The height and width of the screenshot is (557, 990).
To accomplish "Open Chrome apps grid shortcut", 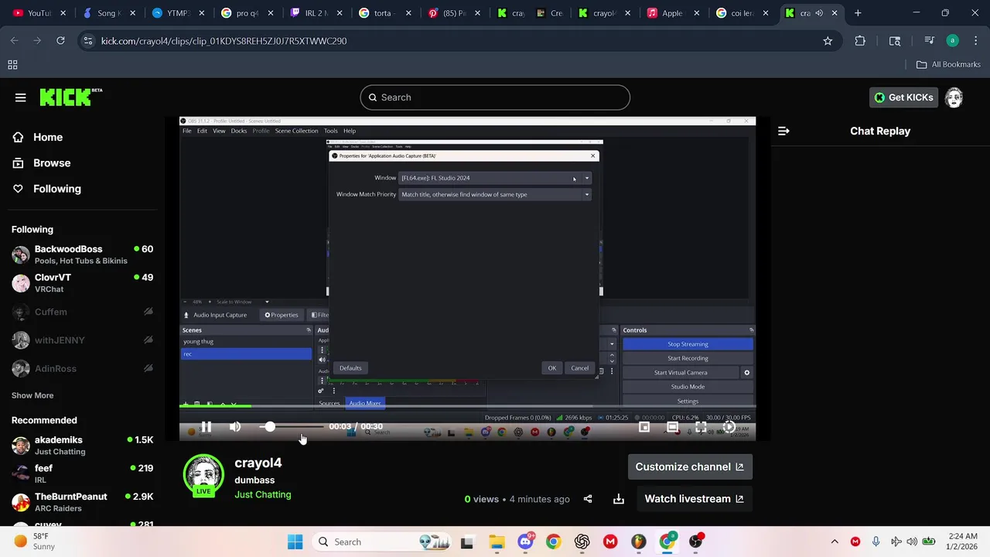I will click(x=12, y=65).
